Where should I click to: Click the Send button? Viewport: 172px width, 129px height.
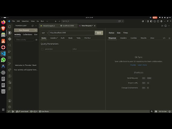tap(99, 33)
